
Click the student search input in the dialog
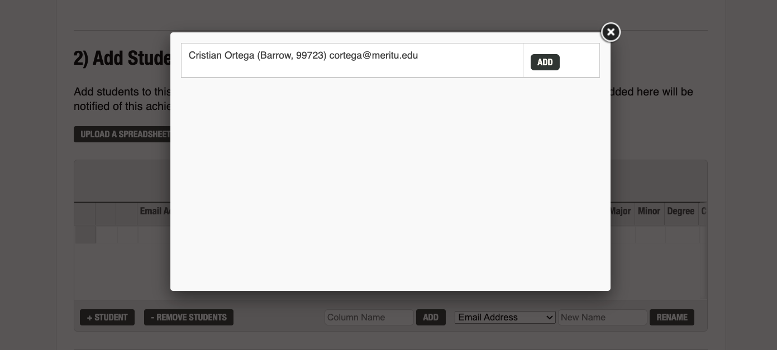point(352,60)
